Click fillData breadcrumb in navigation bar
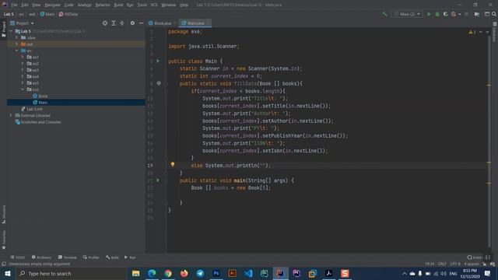Screen dimensions: 498x280 (x=68, y=14)
